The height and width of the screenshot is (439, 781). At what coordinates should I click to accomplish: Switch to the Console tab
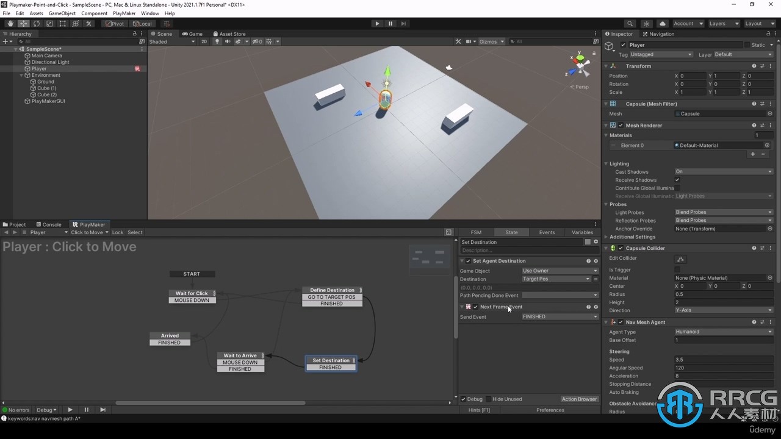coord(48,224)
